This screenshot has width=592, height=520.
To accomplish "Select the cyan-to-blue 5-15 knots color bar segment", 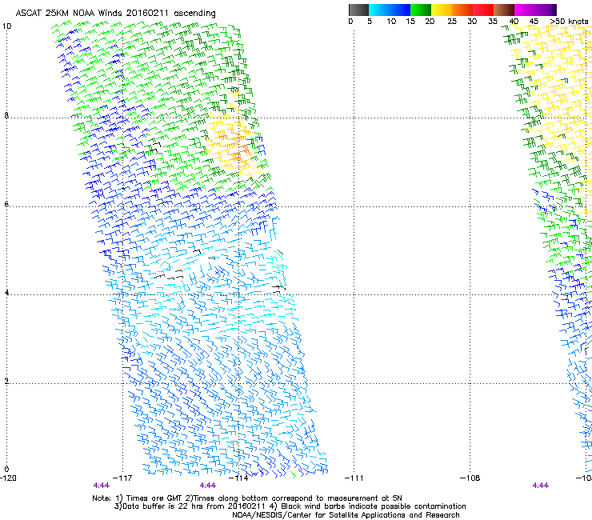I will pos(390,10).
